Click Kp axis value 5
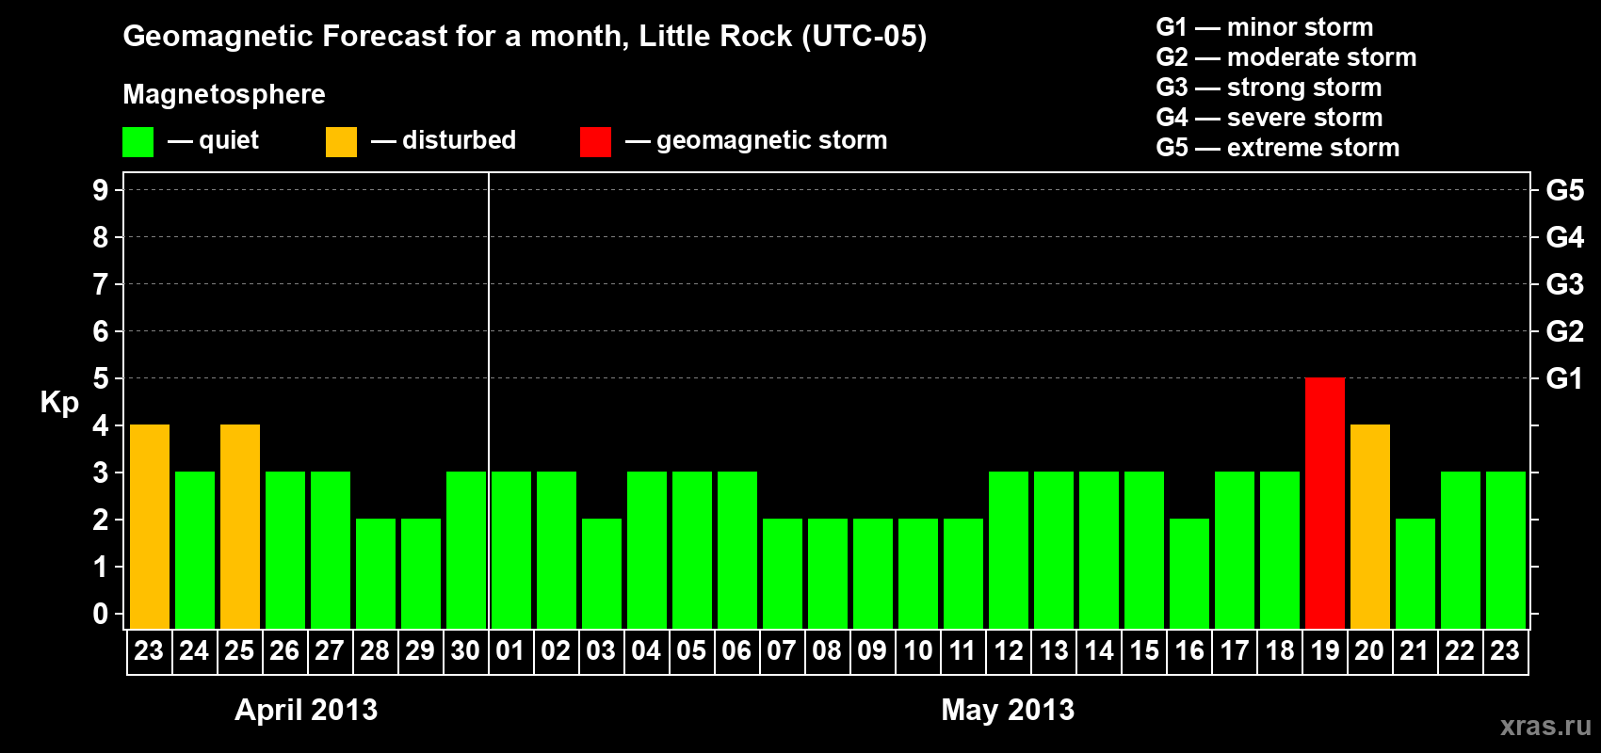The width and height of the screenshot is (1601, 753). [101, 378]
